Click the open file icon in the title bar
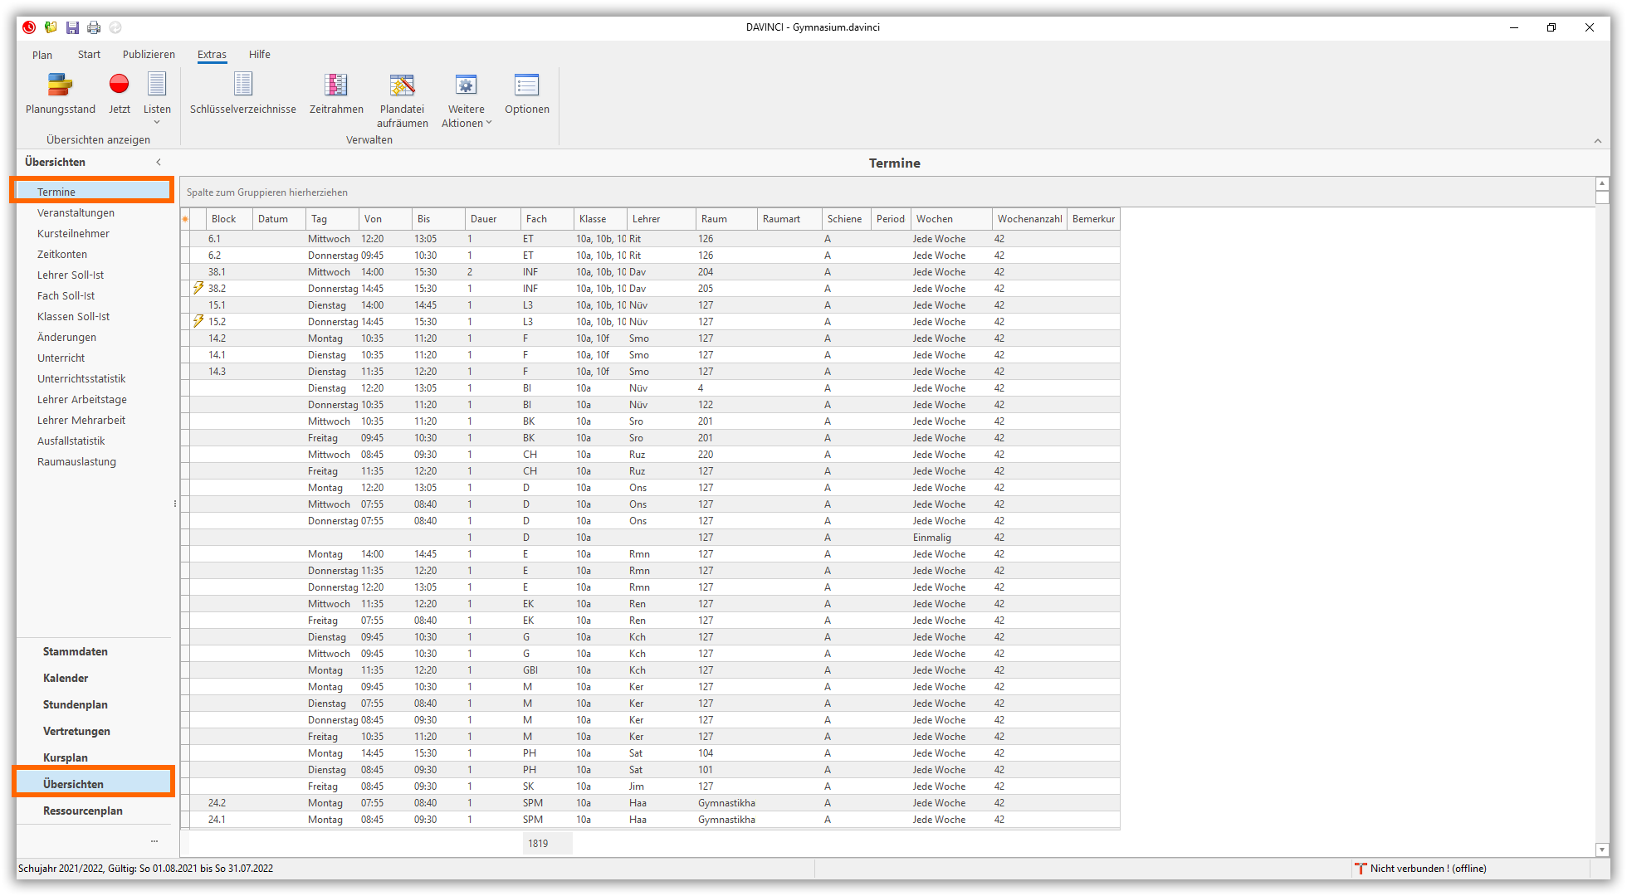 [x=51, y=27]
